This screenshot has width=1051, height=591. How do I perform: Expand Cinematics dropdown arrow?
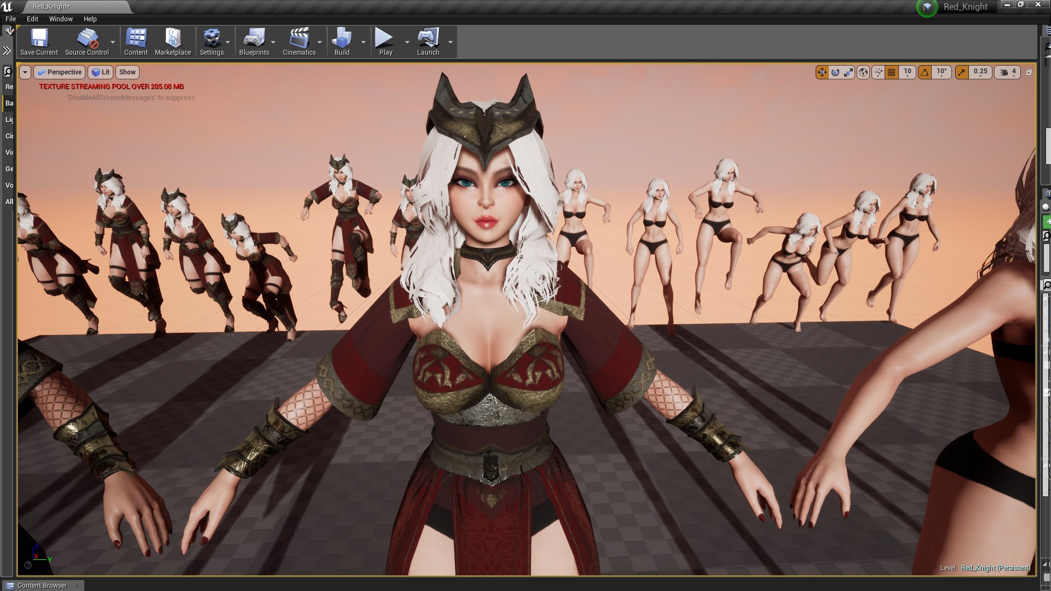tap(320, 42)
